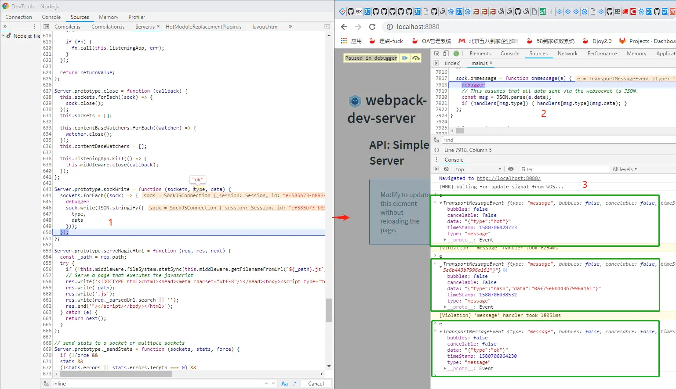Collapse the TransportMessageEvent with ok data
The image size is (676, 389).
(441, 331)
